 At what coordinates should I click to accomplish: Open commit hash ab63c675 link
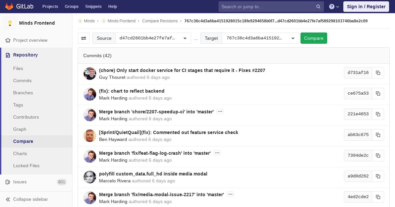358,135
